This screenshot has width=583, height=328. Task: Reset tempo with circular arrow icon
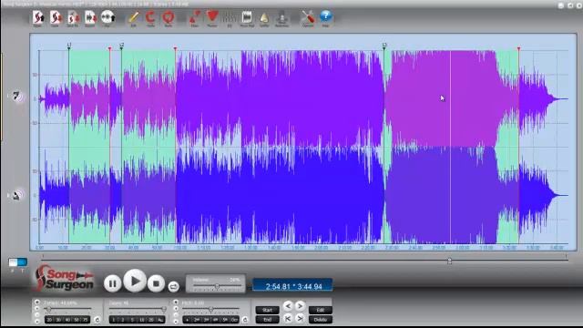97,320
